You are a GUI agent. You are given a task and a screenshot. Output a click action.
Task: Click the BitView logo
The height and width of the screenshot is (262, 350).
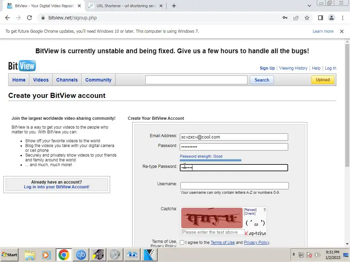(x=22, y=66)
